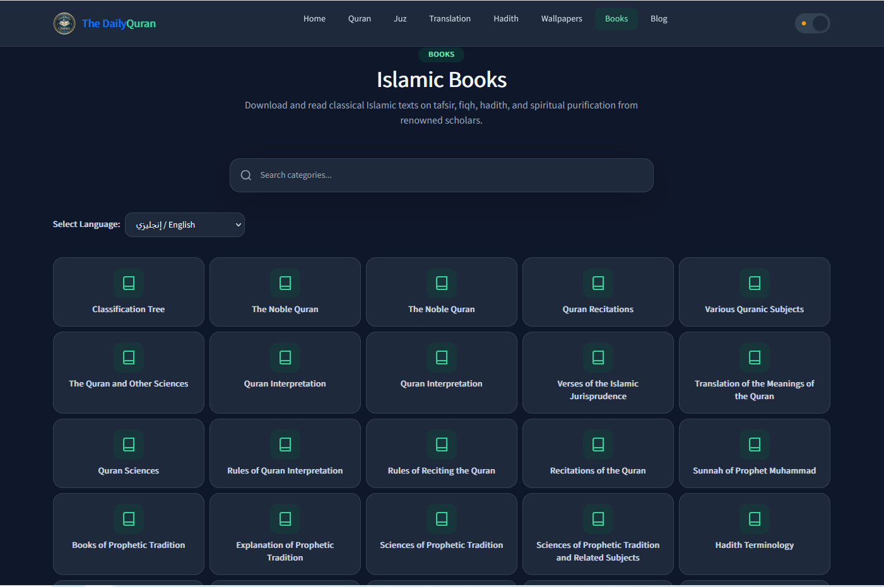The image size is (884, 587).
Task: Open Verses of the Islamic Jurisprudence card
Action: (598, 373)
